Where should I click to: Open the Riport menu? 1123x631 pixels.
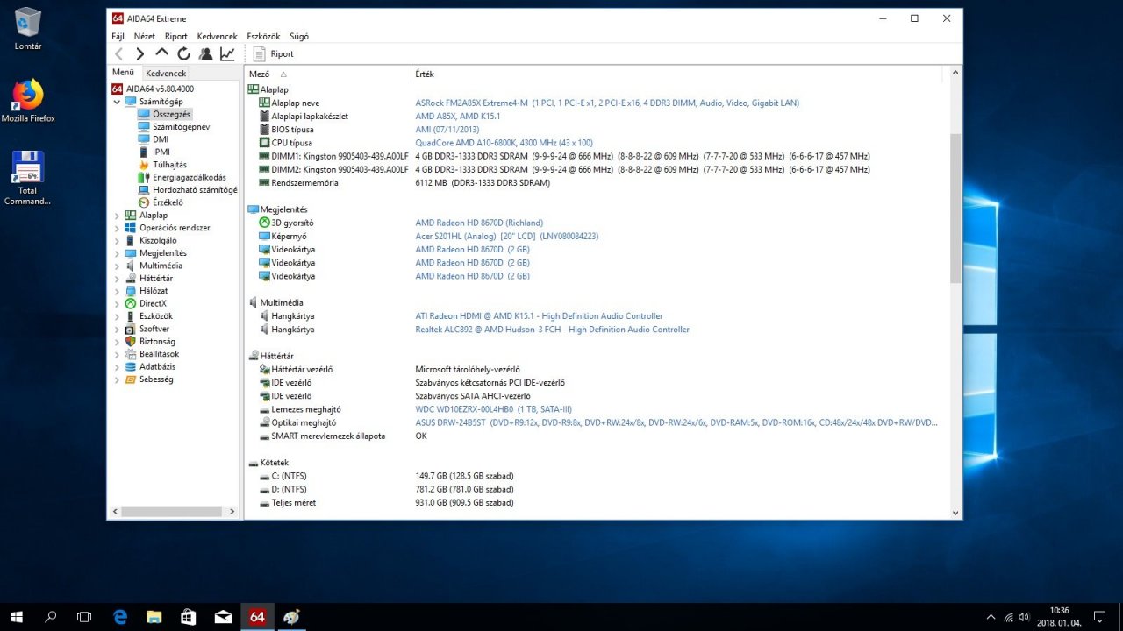176,36
